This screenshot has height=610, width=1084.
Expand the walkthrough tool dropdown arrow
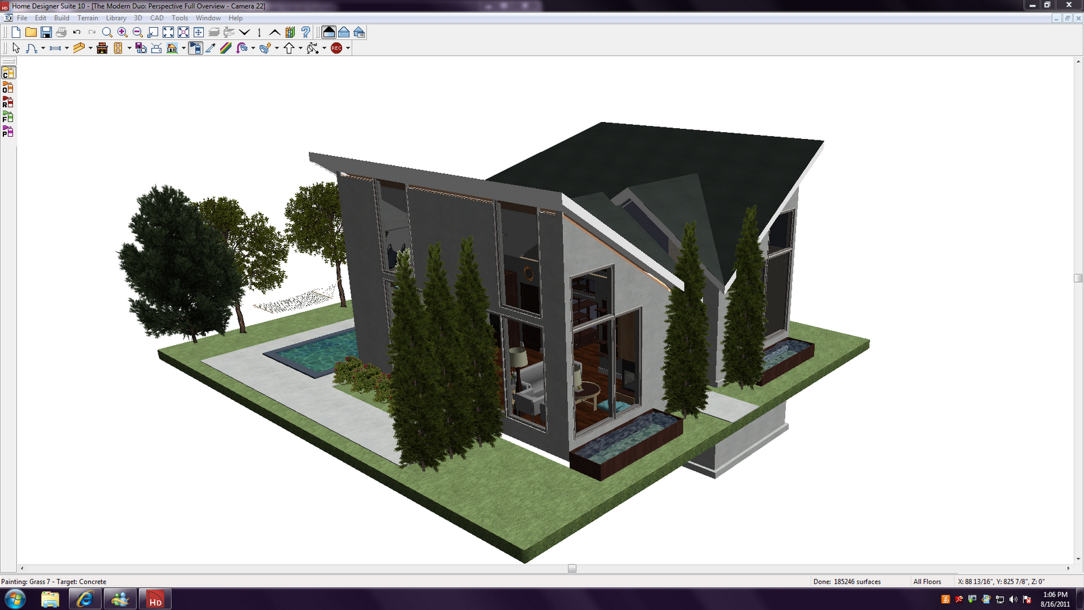click(323, 47)
